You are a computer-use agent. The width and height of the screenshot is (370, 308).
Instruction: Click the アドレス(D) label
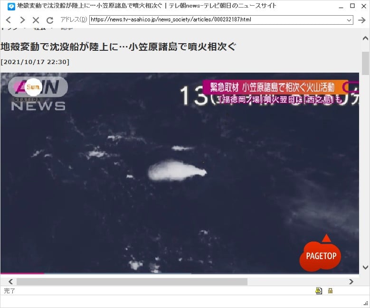74,19
